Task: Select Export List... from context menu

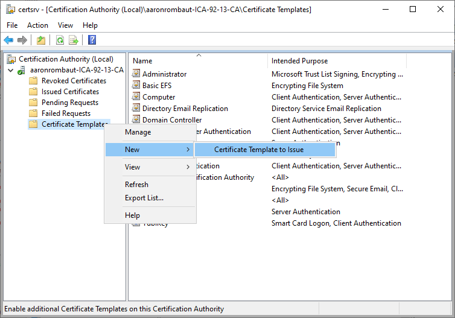Action: pos(144,198)
